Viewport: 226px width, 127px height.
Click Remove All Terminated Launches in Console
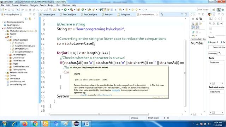pyautogui.click(x=201, y=19)
